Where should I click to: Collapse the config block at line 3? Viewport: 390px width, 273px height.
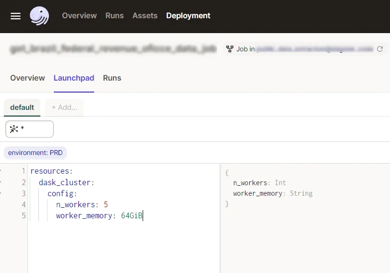1,194
